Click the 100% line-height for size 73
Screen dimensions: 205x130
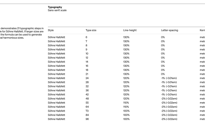coord(126,111)
